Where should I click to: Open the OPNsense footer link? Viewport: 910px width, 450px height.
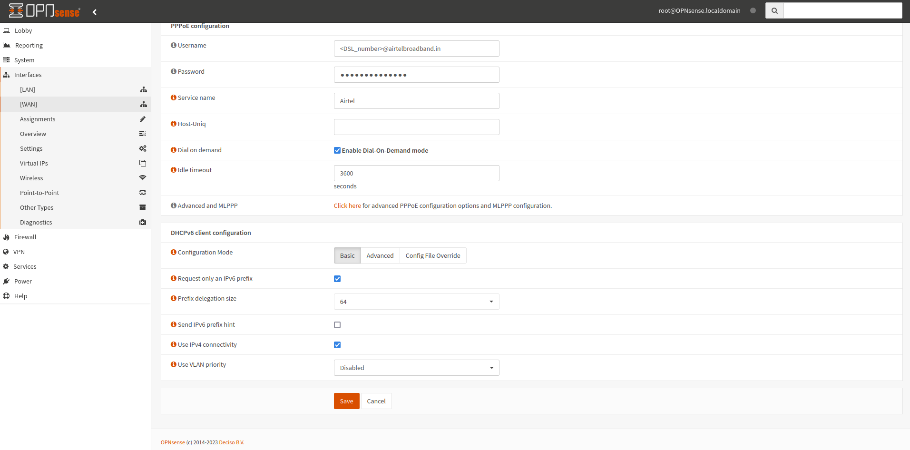click(x=173, y=442)
